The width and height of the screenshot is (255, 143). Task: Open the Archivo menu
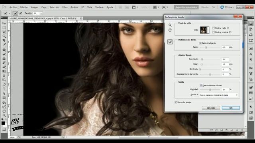tap(13, 7)
